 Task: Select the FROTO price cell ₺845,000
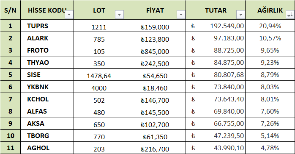click(x=155, y=50)
